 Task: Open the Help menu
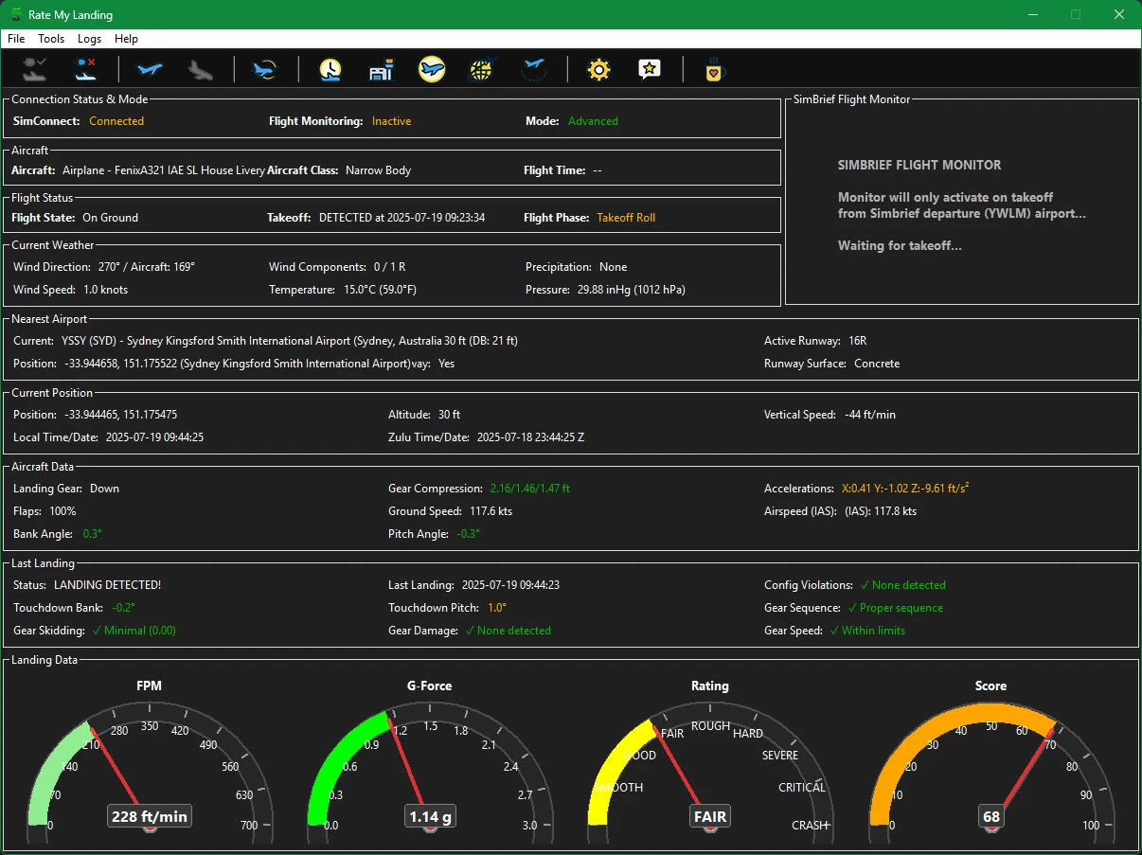(126, 39)
